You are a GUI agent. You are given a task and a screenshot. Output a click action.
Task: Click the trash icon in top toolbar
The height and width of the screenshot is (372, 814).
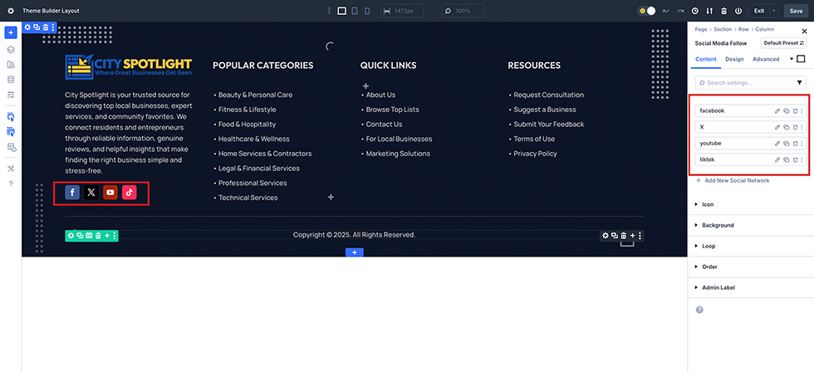coord(724,11)
